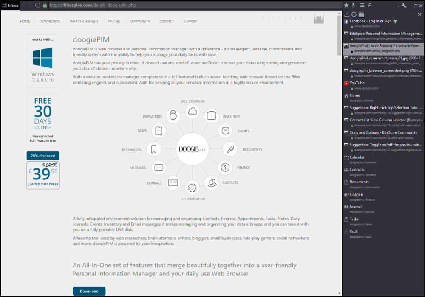Open doogiePIM_screenshot_main_01.jpg tab
The image size is (425, 297).
click(383, 61)
